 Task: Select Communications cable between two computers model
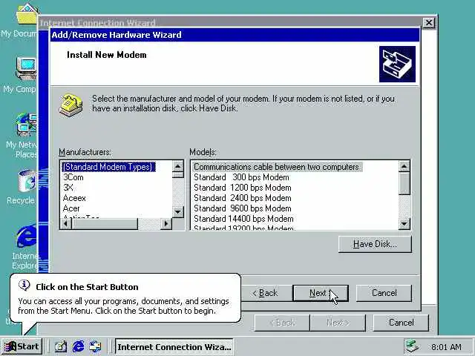pos(277,167)
